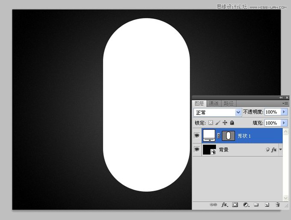The width and height of the screenshot is (291, 220).
Task: Click the fill 100% value field
Action: 273,123
